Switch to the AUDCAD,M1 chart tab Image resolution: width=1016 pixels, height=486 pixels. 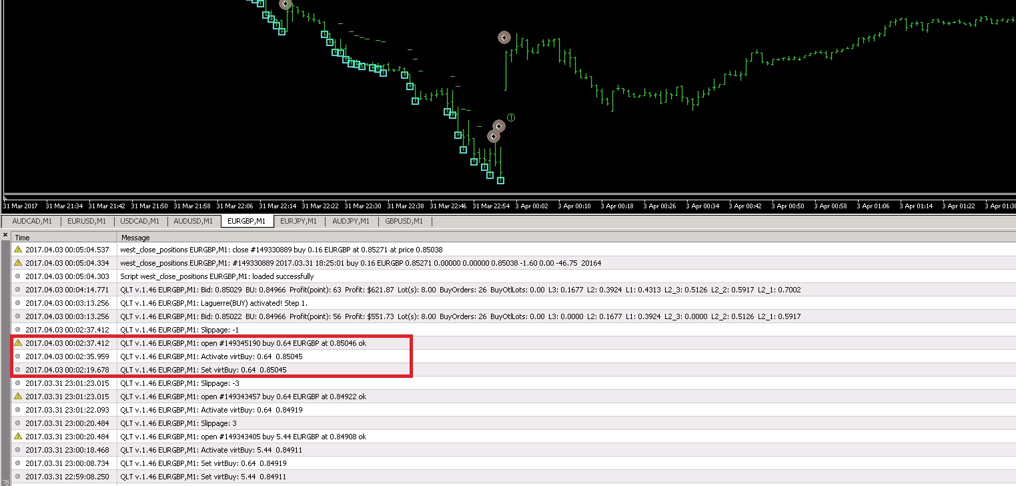(x=32, y=221)
